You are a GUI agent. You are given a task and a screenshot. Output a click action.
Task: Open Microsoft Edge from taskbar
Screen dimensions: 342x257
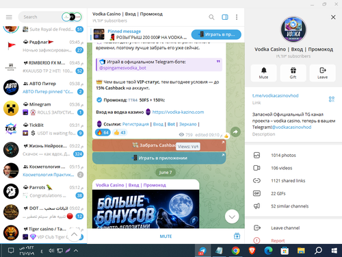[268, 251]
